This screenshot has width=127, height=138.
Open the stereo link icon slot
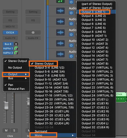pos(33,32)
